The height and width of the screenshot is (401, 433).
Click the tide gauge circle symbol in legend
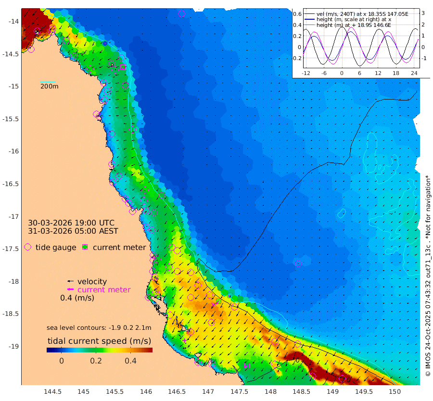(x=27, y=247)
